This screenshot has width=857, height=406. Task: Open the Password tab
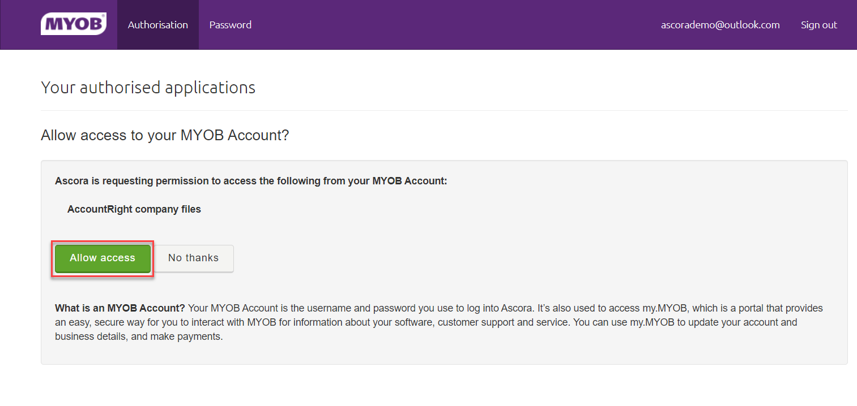tap(230, 25)
